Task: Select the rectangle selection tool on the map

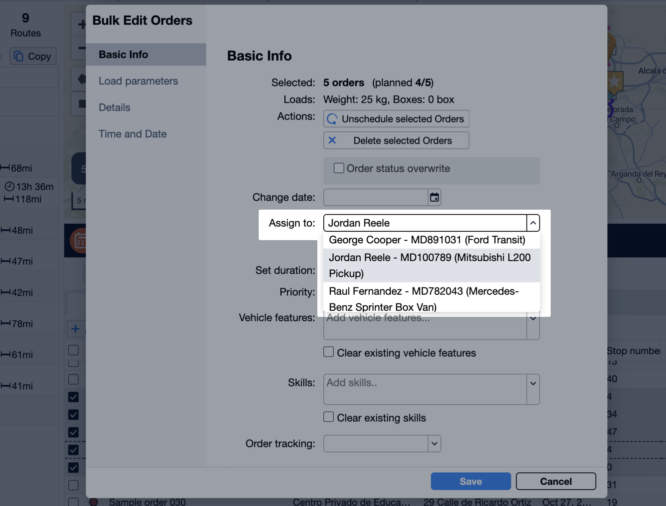Action: click(x=82, y=104)
